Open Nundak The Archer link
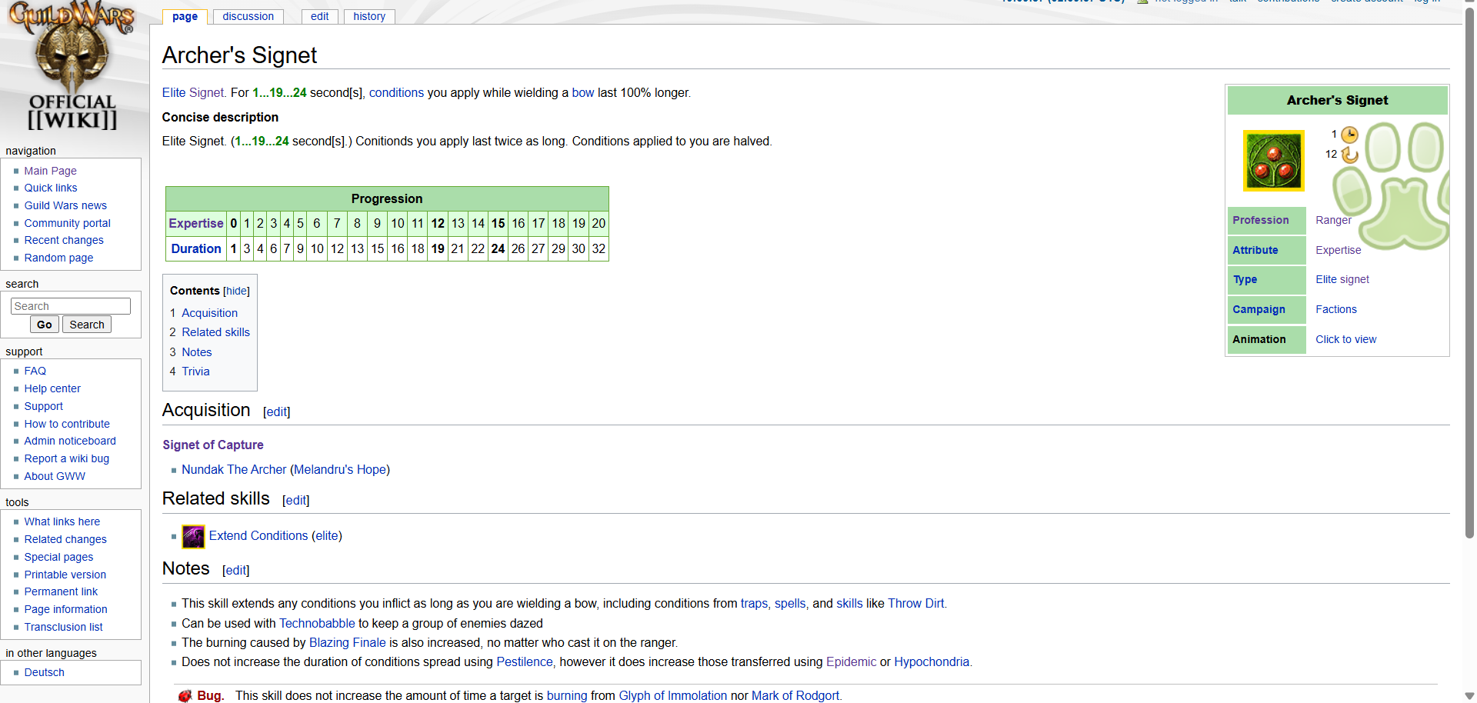The width and height of the screenshot is (1477, 703). pyautogui.click(x=234, y=469)
